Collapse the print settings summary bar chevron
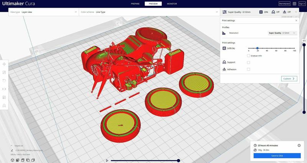Viewport: 307px width, 163px height. (296, 12)
